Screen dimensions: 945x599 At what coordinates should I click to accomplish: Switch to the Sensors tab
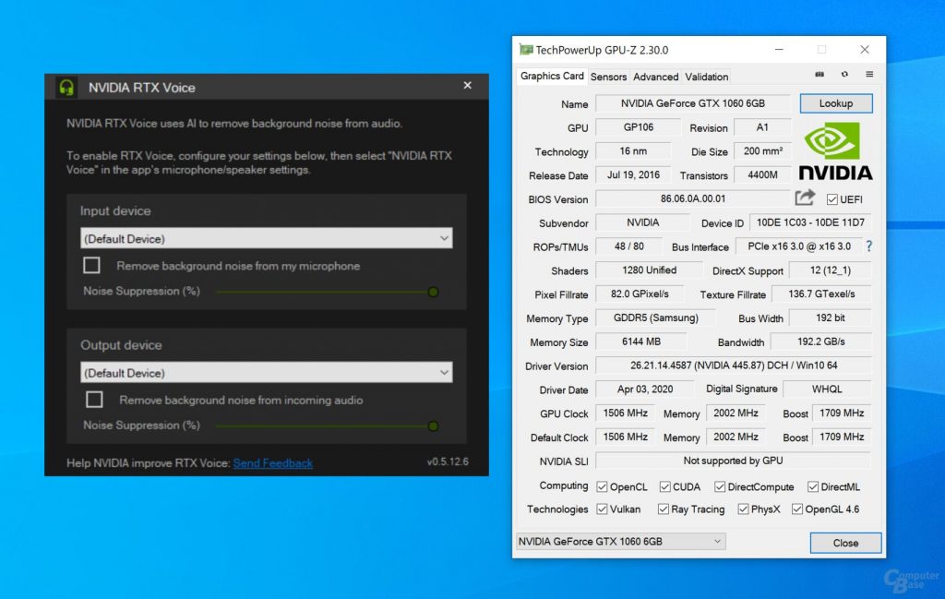click(608, 77)
